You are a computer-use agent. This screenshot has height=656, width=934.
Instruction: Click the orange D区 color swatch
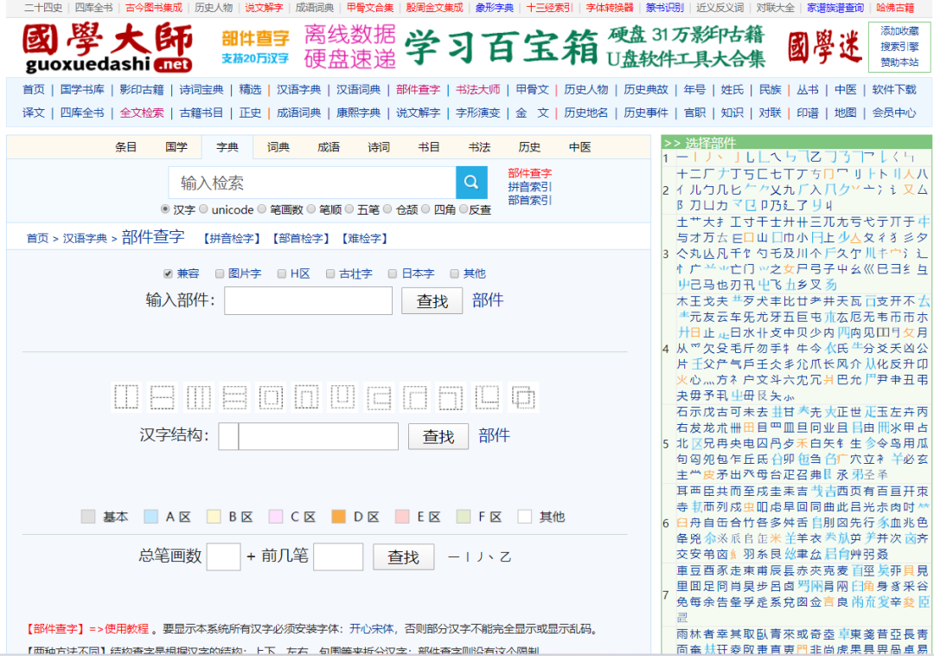[340, 517]
